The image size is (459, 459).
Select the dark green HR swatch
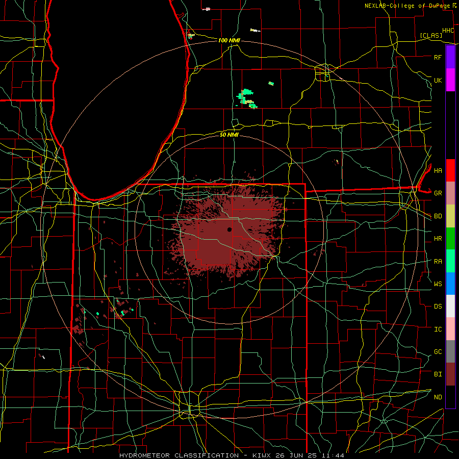450,239
